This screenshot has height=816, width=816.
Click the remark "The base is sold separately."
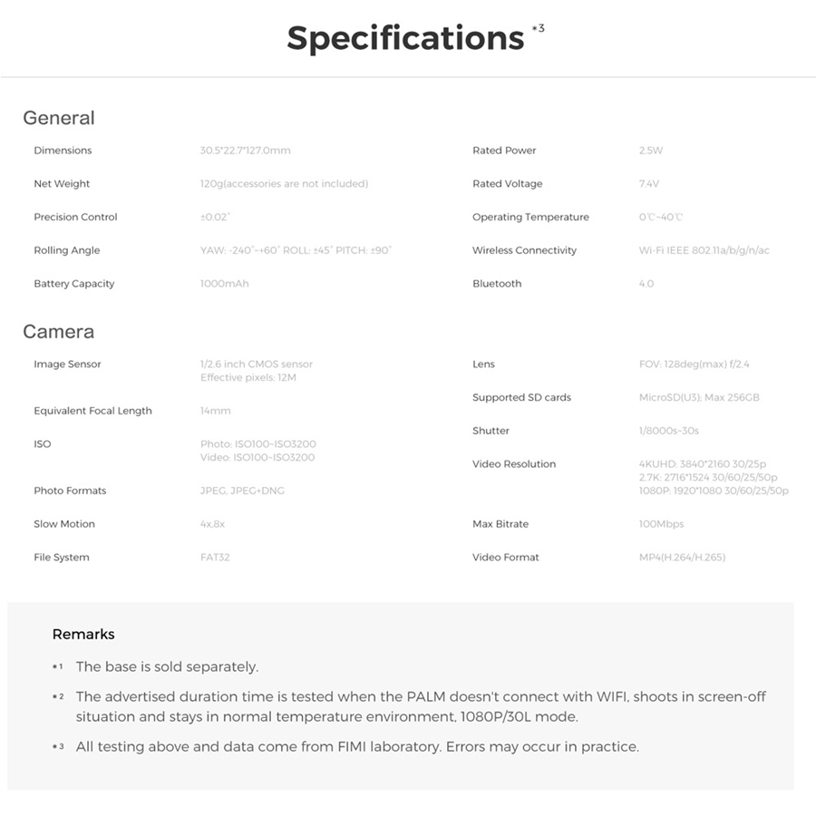[167, 667]
